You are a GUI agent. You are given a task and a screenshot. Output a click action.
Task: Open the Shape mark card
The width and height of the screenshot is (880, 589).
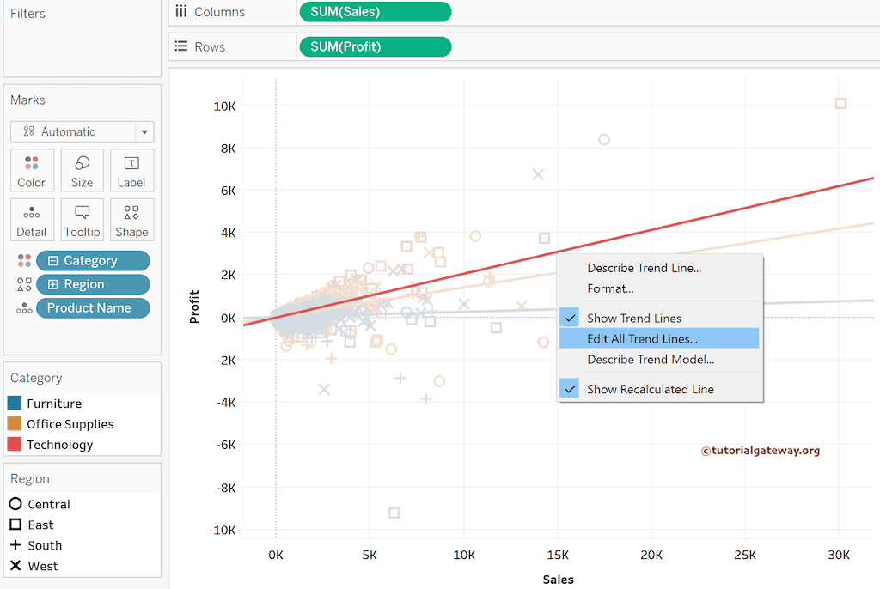pos(131,219)
